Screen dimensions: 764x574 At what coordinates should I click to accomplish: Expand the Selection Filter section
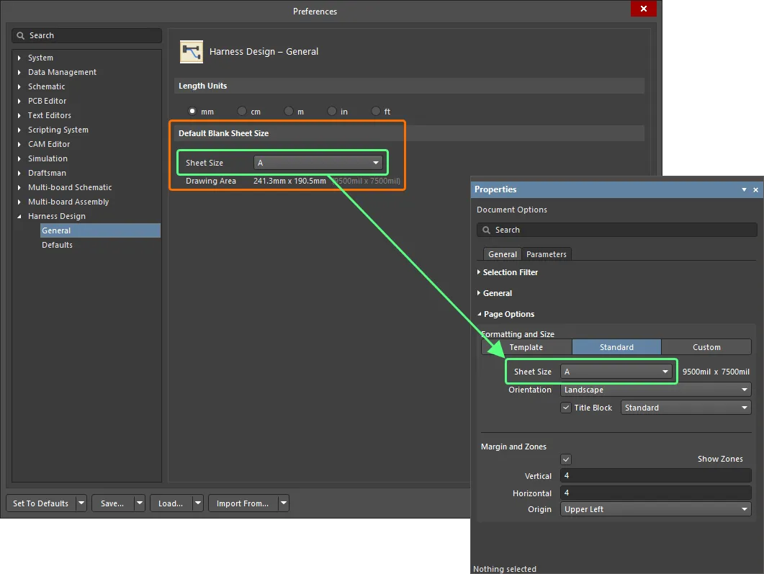pos(478,272)
